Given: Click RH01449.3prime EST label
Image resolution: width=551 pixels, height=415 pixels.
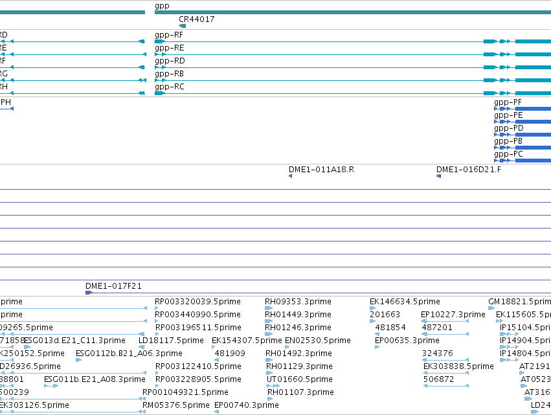Looking at the screenshot, I should pos(298,315).
